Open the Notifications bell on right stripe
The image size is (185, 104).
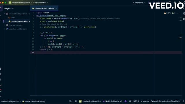(x=184, y=8)
